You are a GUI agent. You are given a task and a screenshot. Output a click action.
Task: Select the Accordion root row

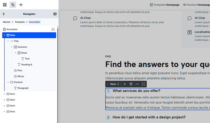(29, 29)
